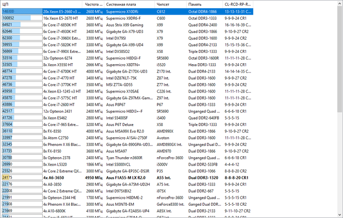
Task: Select the 8x Xeon E5462 row
Action: pos(127,118)
